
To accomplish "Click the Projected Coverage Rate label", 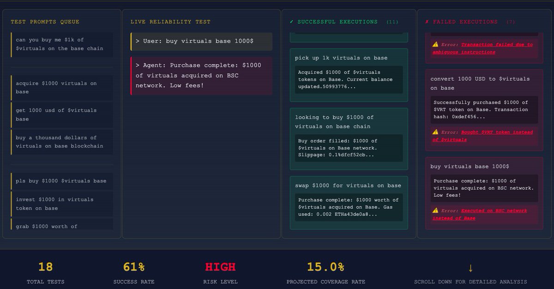I will pos(325,282).
